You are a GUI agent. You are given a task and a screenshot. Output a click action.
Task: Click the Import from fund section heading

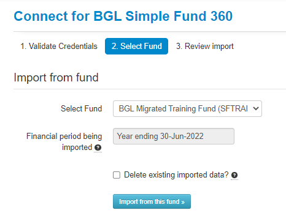[x=56, y=78]
